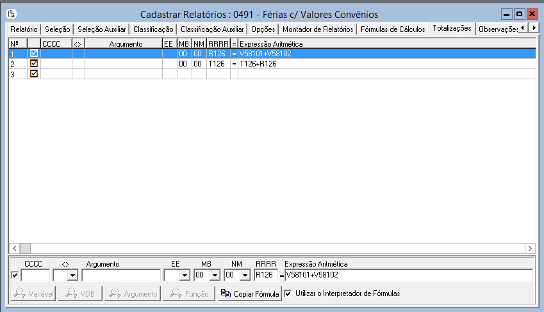Expand the NM dropdown list
Screen dimensions: 544x312
point(245,276)
